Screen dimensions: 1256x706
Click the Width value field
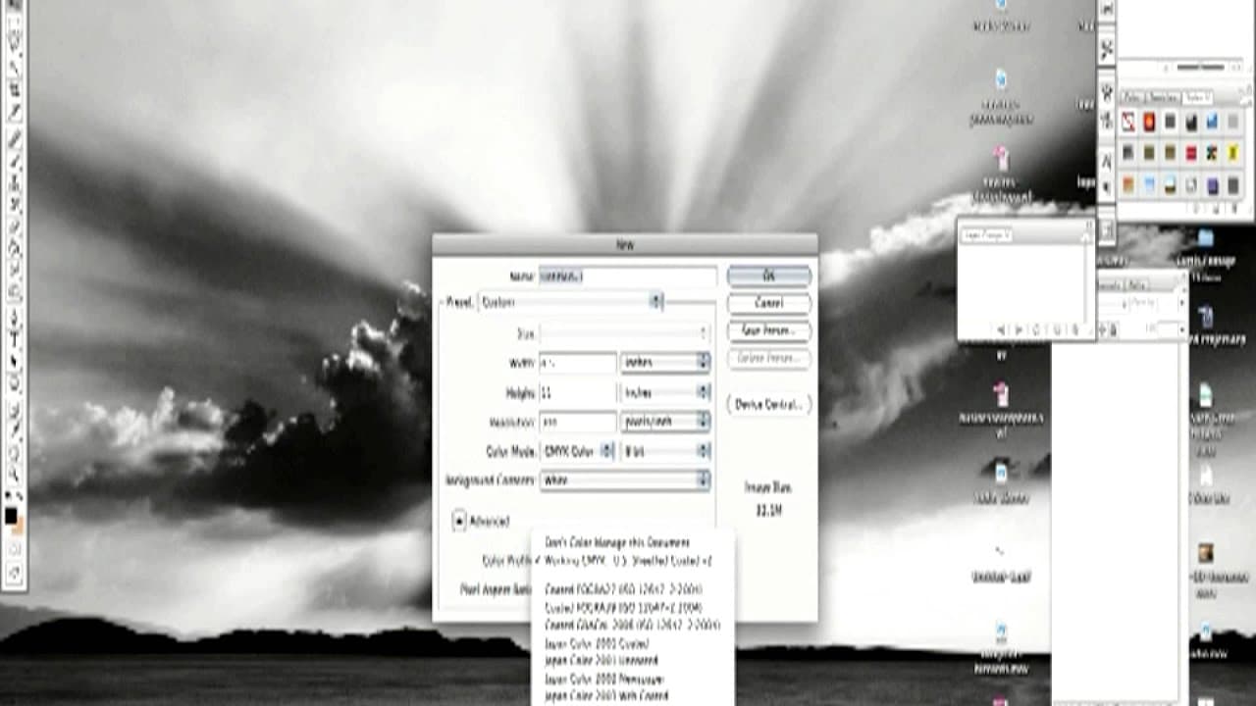click(577, 363)
